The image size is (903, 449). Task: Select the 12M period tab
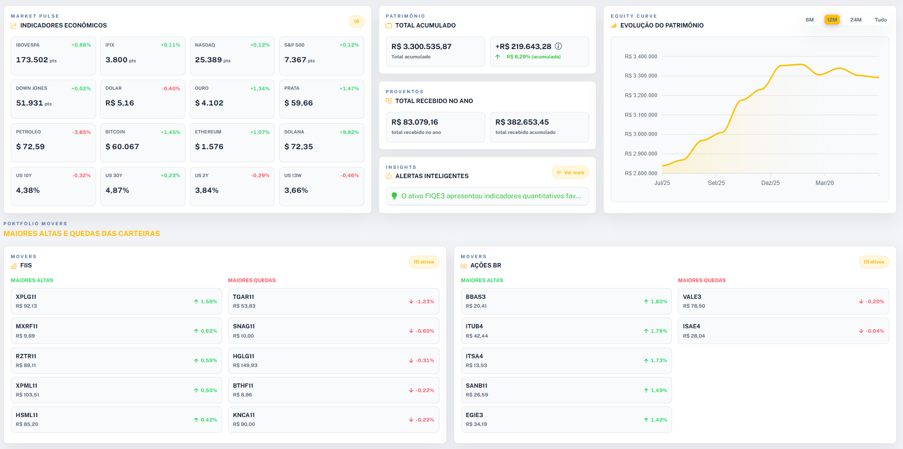[832, 20]
